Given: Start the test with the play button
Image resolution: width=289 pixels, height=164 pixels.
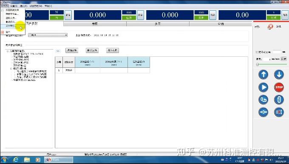Looking at the screenshot, I should click(x=263, y=87).
